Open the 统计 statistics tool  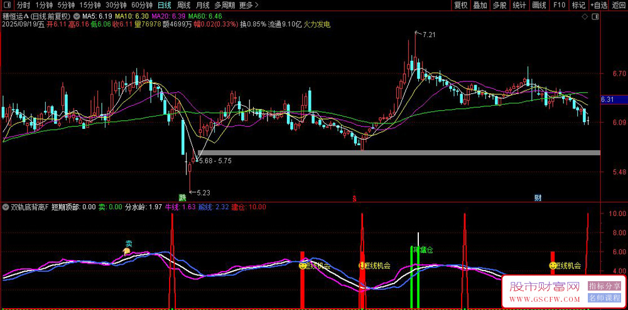coord(519,5)
